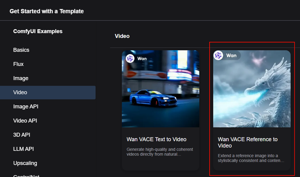Click the Wan logo on the car thumbnail

click(x=130, y=59)
